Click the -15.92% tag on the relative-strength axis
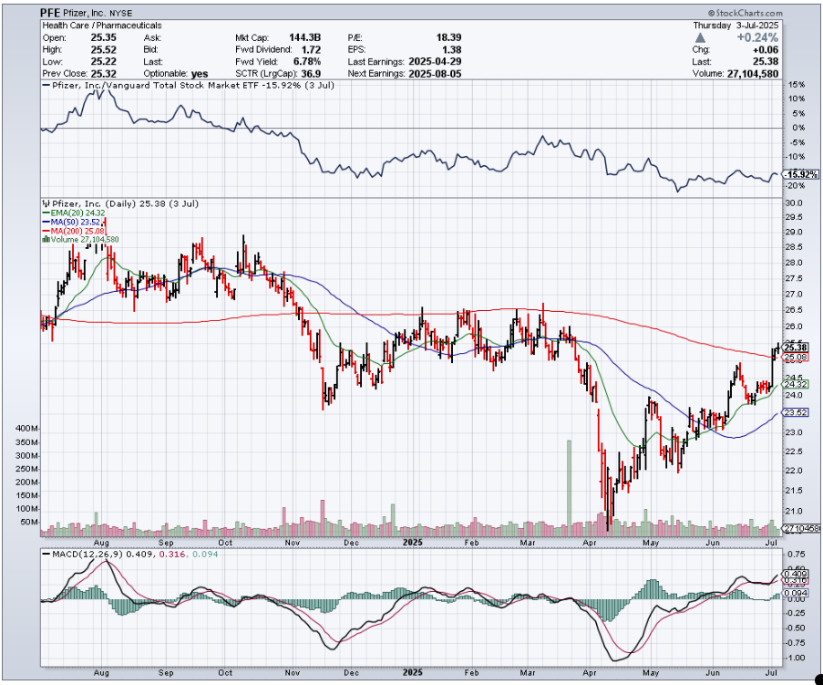Image resolution: width=823 pixels, height=685 pixels. pos(800,174)
